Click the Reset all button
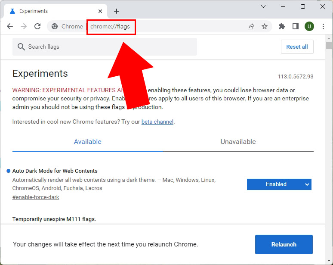 pyautogui.click(x=297, y=47)
